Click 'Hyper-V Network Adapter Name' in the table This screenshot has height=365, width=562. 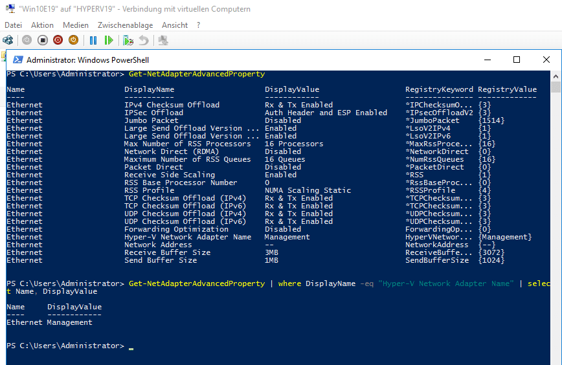(188, 237)
